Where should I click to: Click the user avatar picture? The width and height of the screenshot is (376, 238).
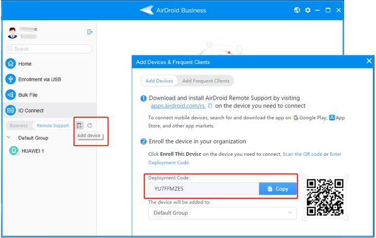12,33
